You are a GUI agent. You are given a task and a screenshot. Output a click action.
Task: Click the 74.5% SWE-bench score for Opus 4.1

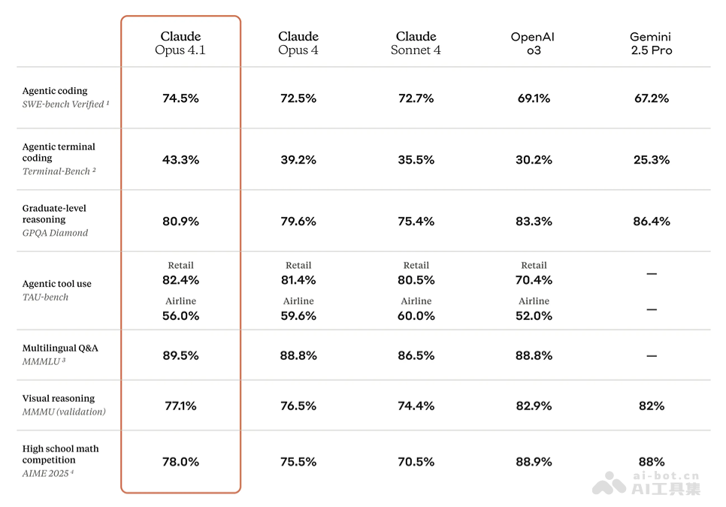point(180,98)
